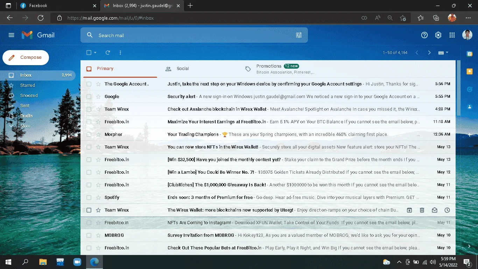Open the Google apps grid
Viewport: 478px width, 269px height.
tap(452, 35)
